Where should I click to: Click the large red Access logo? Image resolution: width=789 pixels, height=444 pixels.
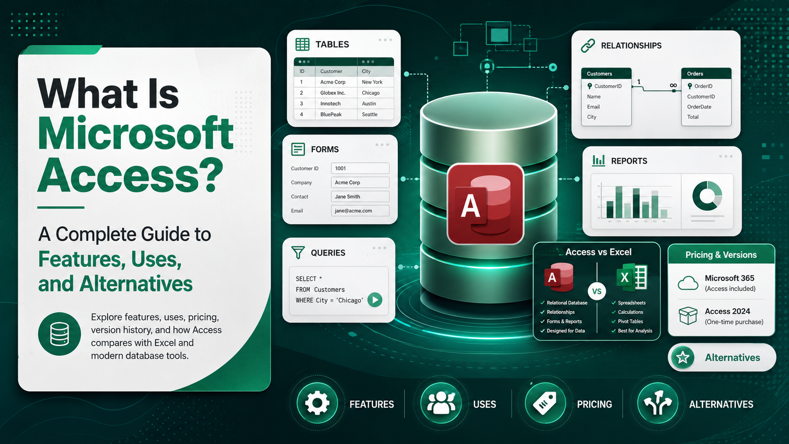[486, 204]
